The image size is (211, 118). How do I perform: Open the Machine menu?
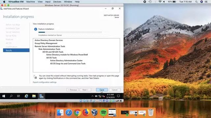point(31,2)
